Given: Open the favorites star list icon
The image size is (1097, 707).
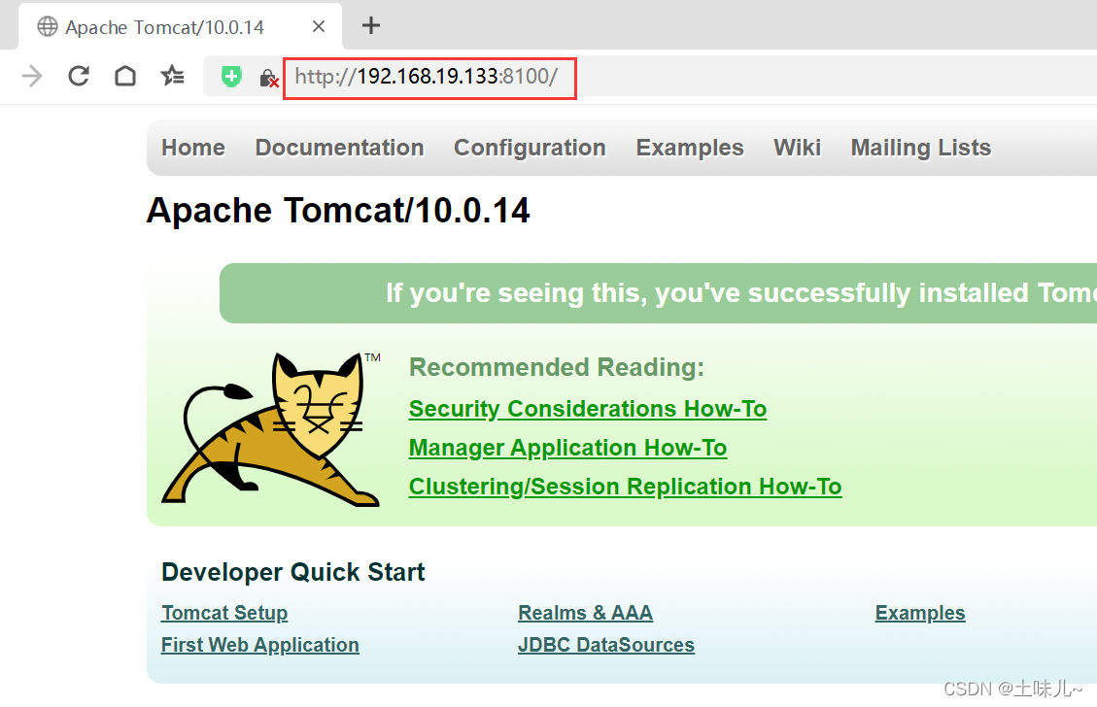Looking at the screenshot, I should [172, 76].
